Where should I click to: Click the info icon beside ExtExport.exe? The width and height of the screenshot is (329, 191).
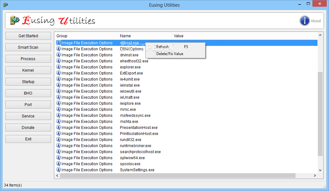(x=58, y=73)
